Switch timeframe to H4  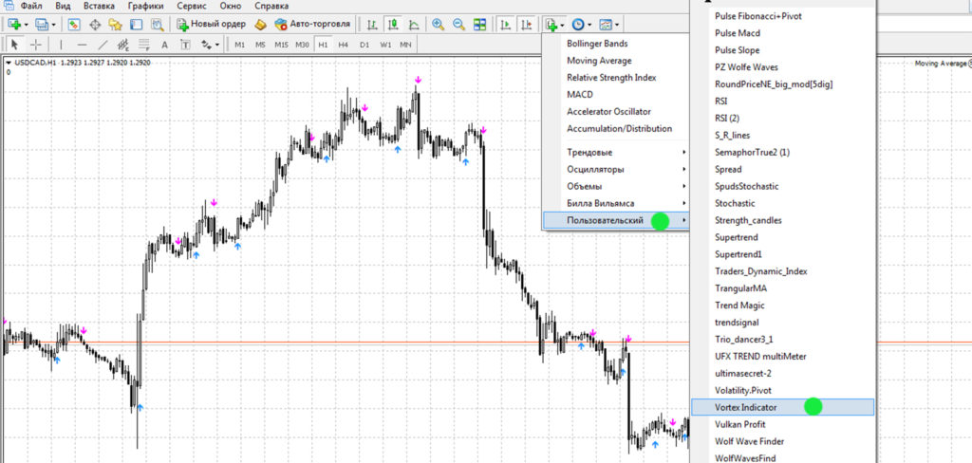coord(344,45)
